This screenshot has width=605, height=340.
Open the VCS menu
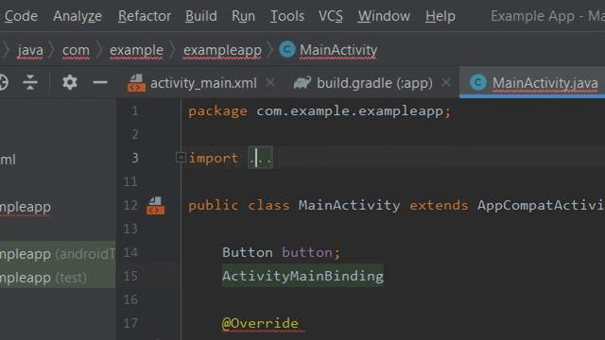330,16
